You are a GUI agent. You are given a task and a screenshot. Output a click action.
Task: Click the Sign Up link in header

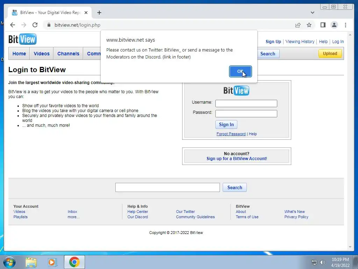pos(273,42)
